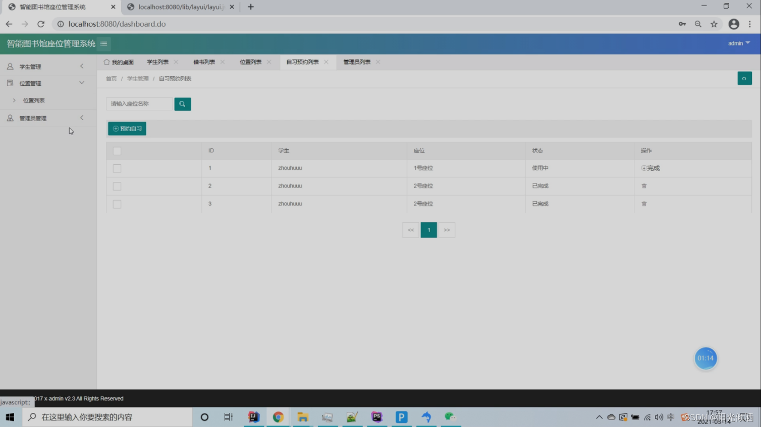
Task: Go to next page with >> button
Action: pyautogui.click(x=447, y=230)
